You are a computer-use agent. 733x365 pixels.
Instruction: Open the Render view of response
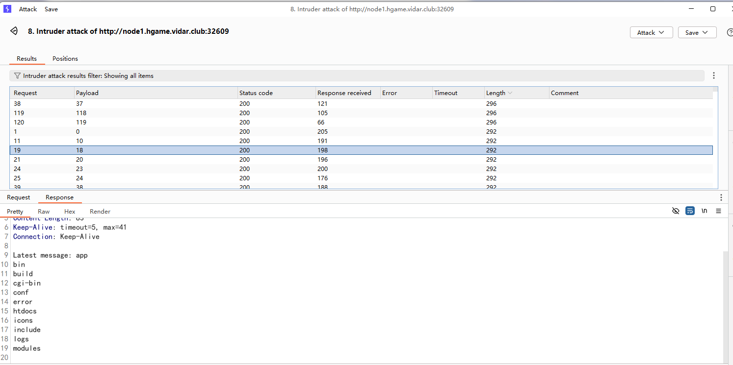[100, 212]
